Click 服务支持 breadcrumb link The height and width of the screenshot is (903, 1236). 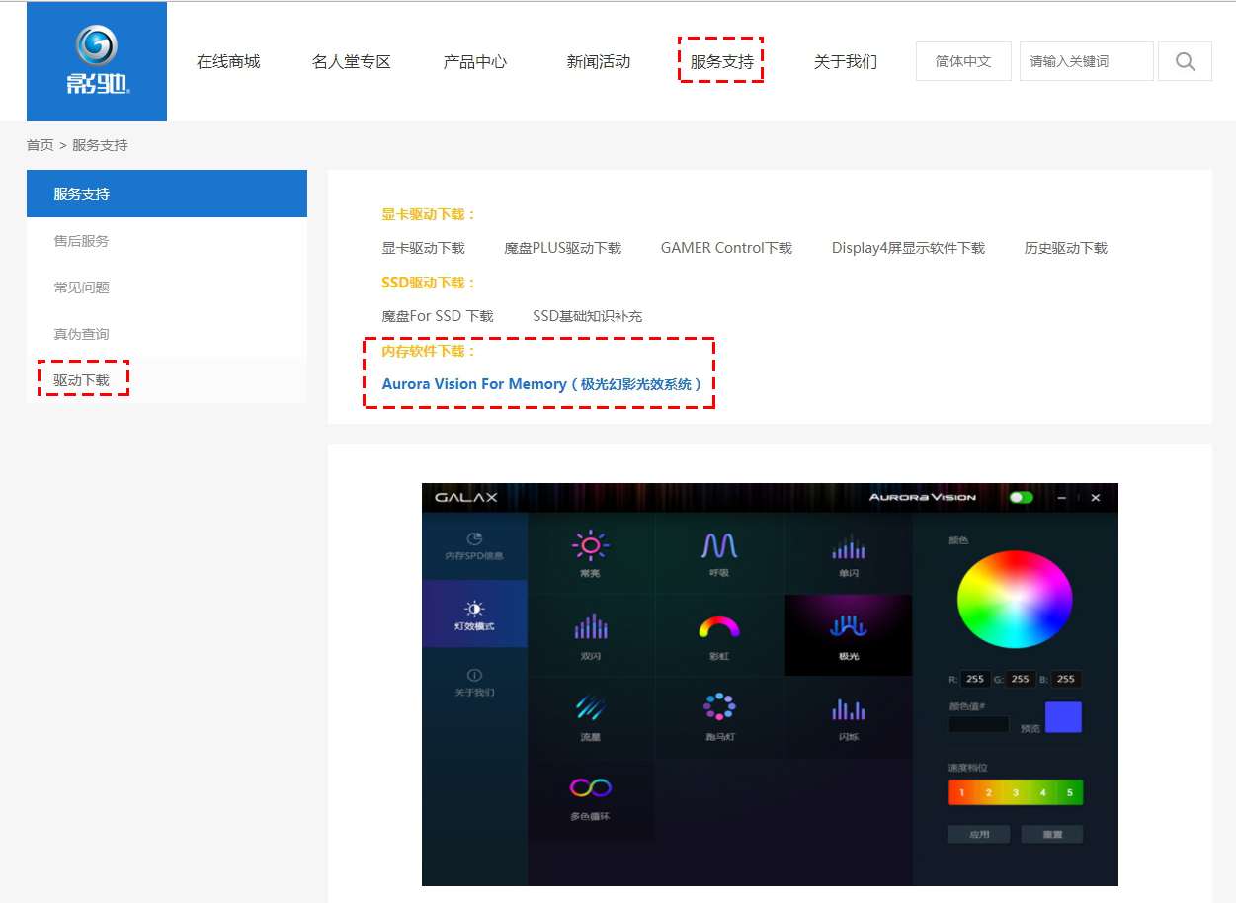(100, 145)
